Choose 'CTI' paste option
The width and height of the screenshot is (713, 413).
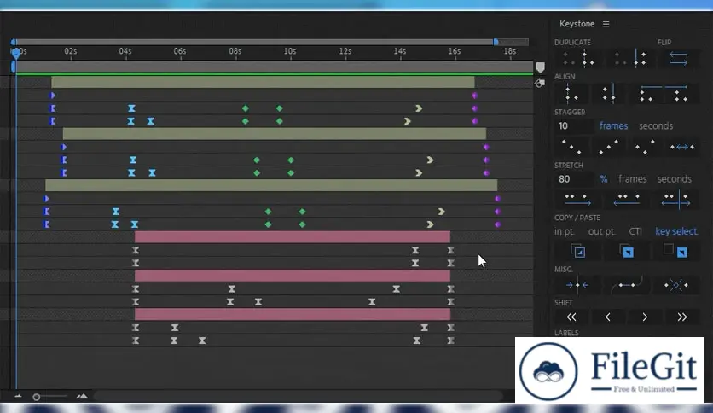coord(635,231)
